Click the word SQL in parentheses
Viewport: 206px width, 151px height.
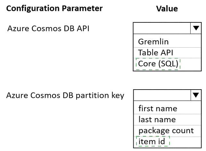coord(168,64)
